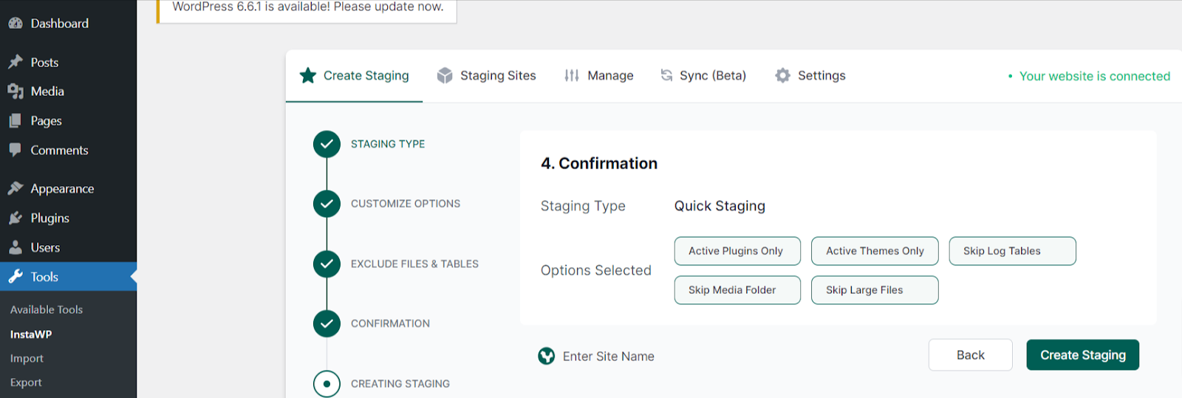Open Pages in the sidebar
Viewport: 1182px width, 398px height.
68,121
